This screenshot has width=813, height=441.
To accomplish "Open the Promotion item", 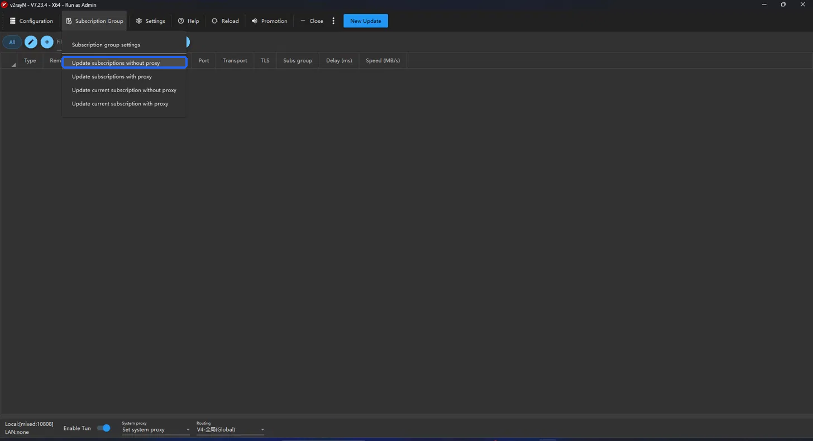I will [x=269, y=21].
